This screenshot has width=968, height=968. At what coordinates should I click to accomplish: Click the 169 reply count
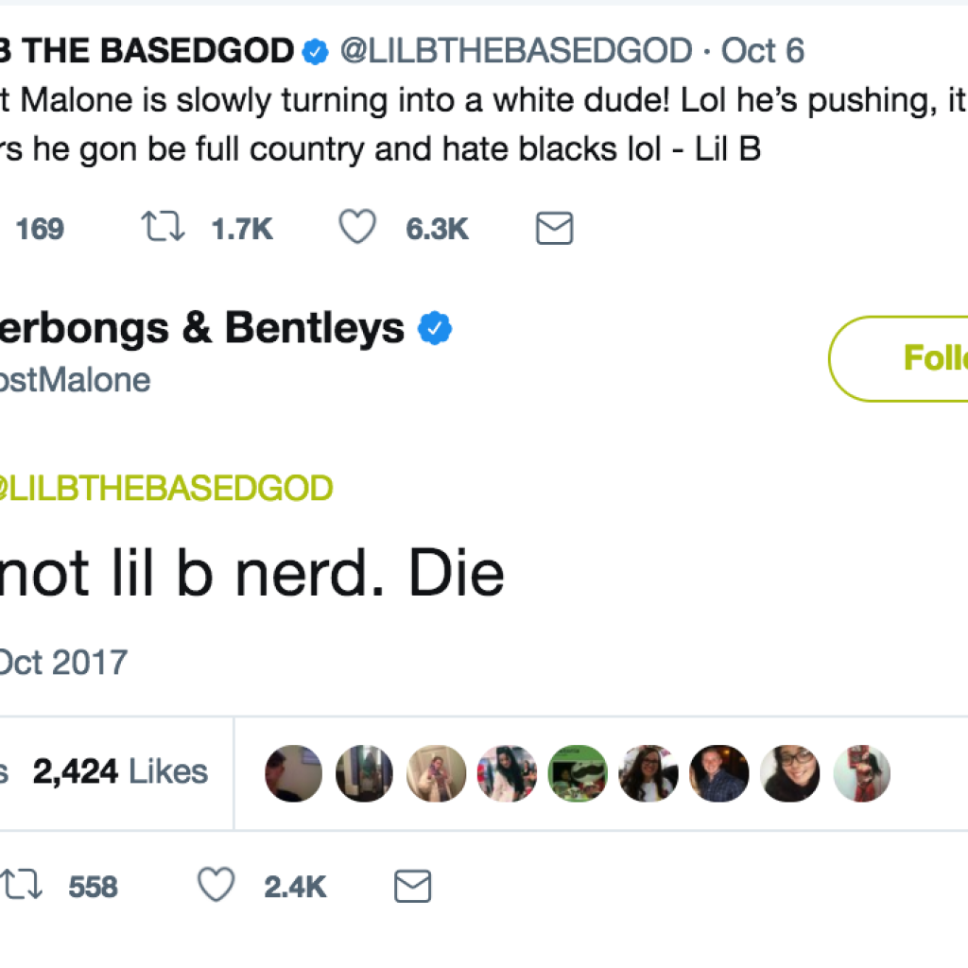[x=40, y=229]
